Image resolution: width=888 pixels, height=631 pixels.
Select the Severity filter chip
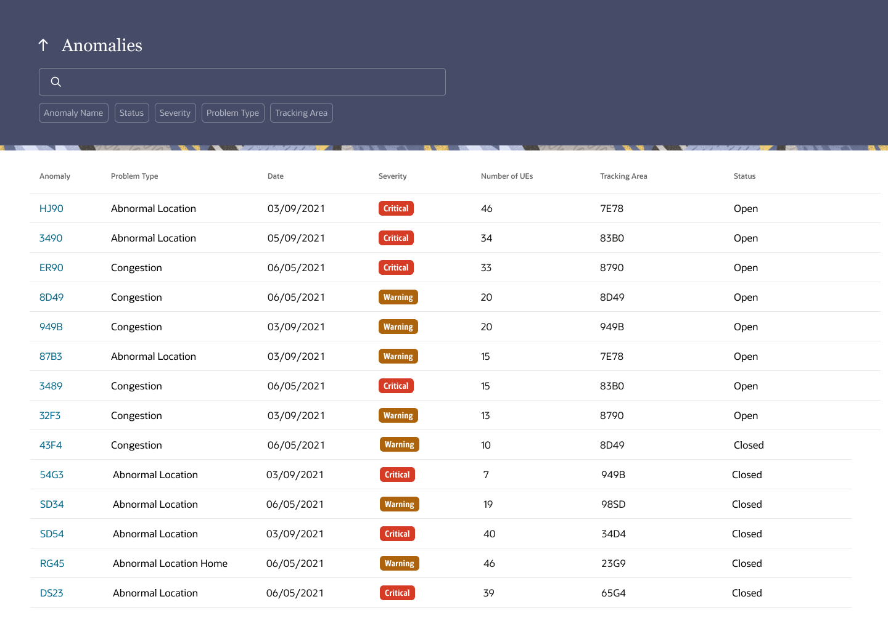click(175, 113)
